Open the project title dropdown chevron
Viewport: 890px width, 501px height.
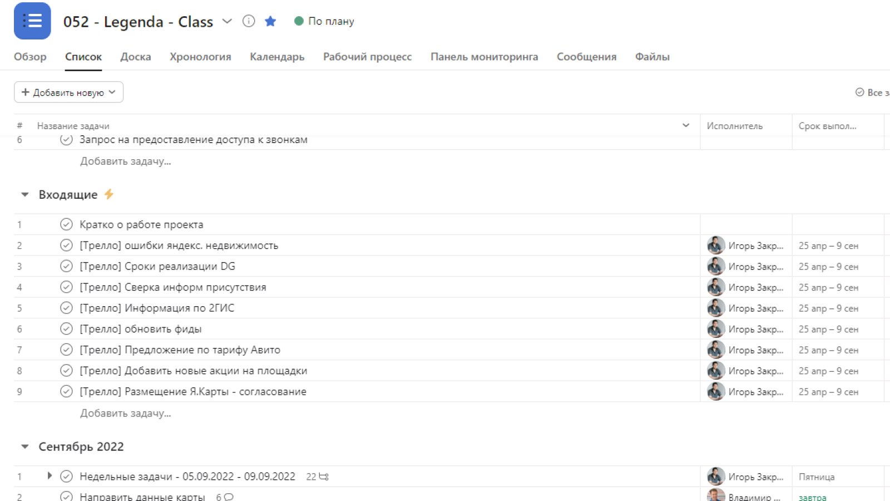point(227,21)
